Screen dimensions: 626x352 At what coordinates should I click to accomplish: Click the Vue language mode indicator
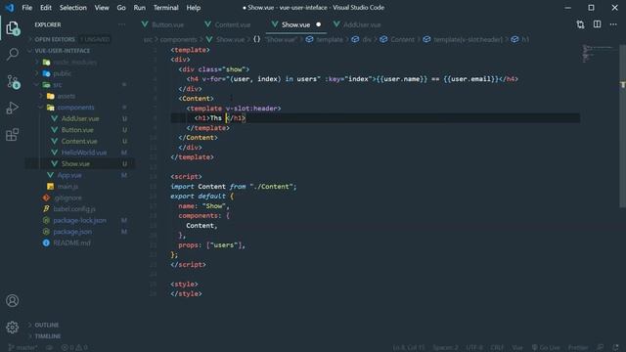click(517, 348)
